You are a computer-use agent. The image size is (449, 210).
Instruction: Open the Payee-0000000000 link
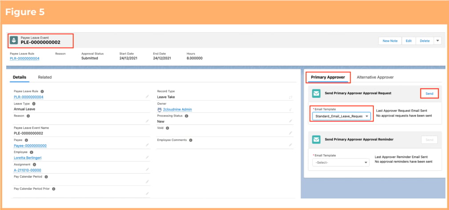[x=30, y=146]
